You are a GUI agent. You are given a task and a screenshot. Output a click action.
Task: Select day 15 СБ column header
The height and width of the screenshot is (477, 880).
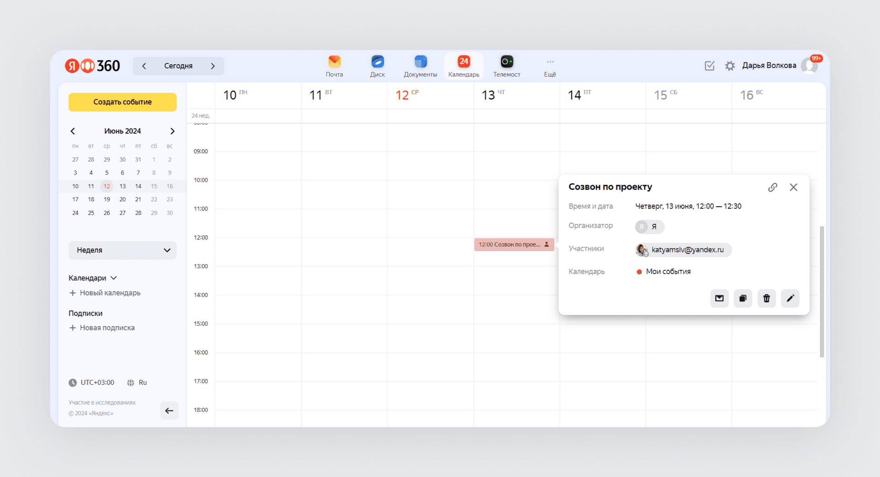665,95
